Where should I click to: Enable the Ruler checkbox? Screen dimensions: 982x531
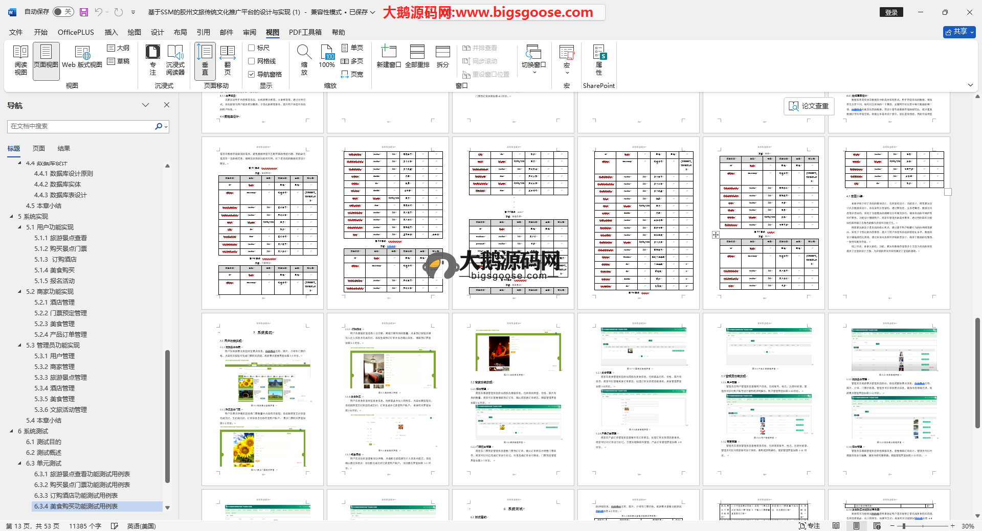[252, 48]
